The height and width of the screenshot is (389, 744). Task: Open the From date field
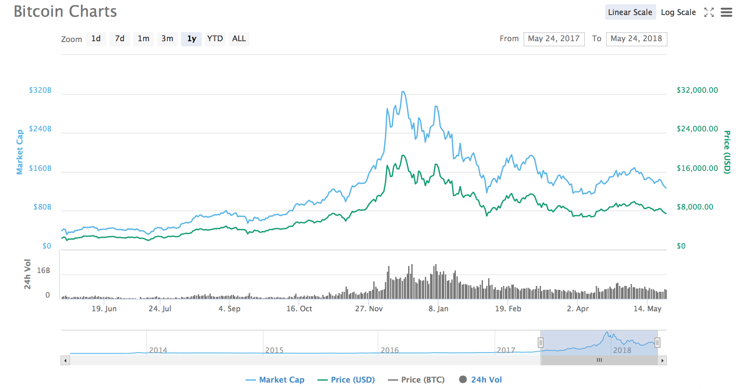554,39
